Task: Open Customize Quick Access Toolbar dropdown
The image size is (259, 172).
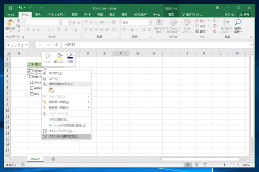Action: coord(41,8)
